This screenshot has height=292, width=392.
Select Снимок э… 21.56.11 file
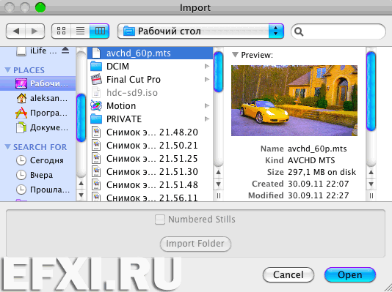[x=150, y=197]
